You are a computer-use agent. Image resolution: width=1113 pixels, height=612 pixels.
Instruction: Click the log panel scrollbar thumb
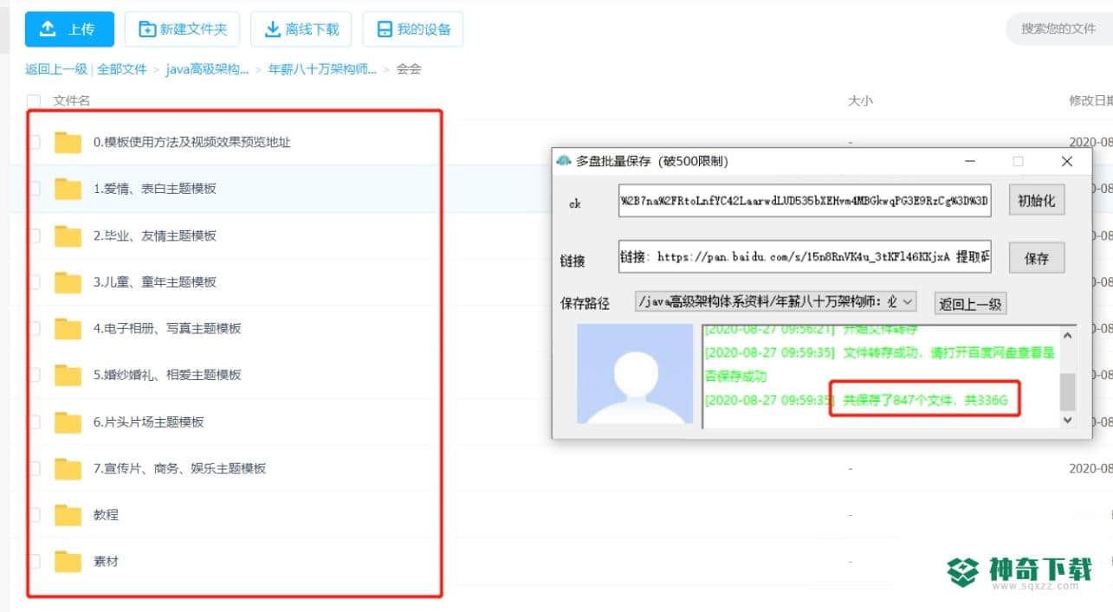(x=1068, y=392)
